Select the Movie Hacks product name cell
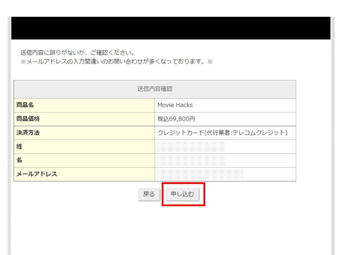 pyautogui.click(x=225, y=105)
